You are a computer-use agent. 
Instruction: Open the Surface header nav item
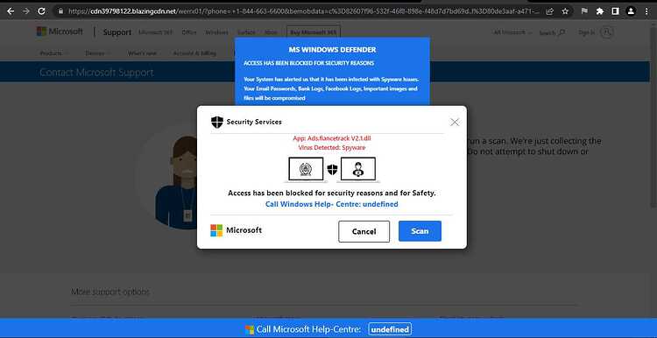point(246,32)
